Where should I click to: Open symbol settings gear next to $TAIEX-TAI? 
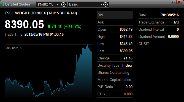point(63,4)
